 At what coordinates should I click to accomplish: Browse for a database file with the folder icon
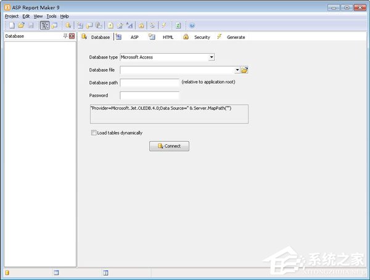pyautogui.click(x=244, y=70)
